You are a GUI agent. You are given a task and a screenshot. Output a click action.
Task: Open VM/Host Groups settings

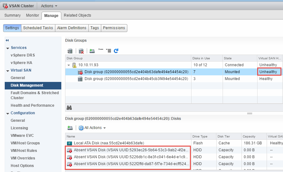[25, 143]
